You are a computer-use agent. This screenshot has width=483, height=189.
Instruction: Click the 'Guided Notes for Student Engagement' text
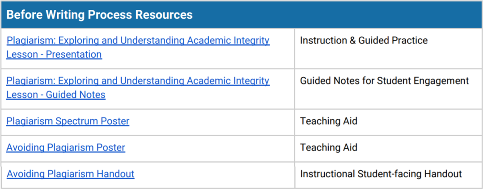tap(384, 81)
